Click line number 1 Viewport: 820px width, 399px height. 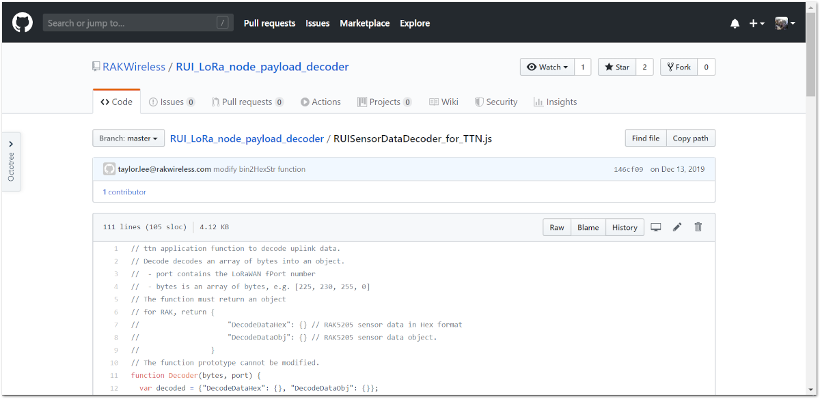115,249
